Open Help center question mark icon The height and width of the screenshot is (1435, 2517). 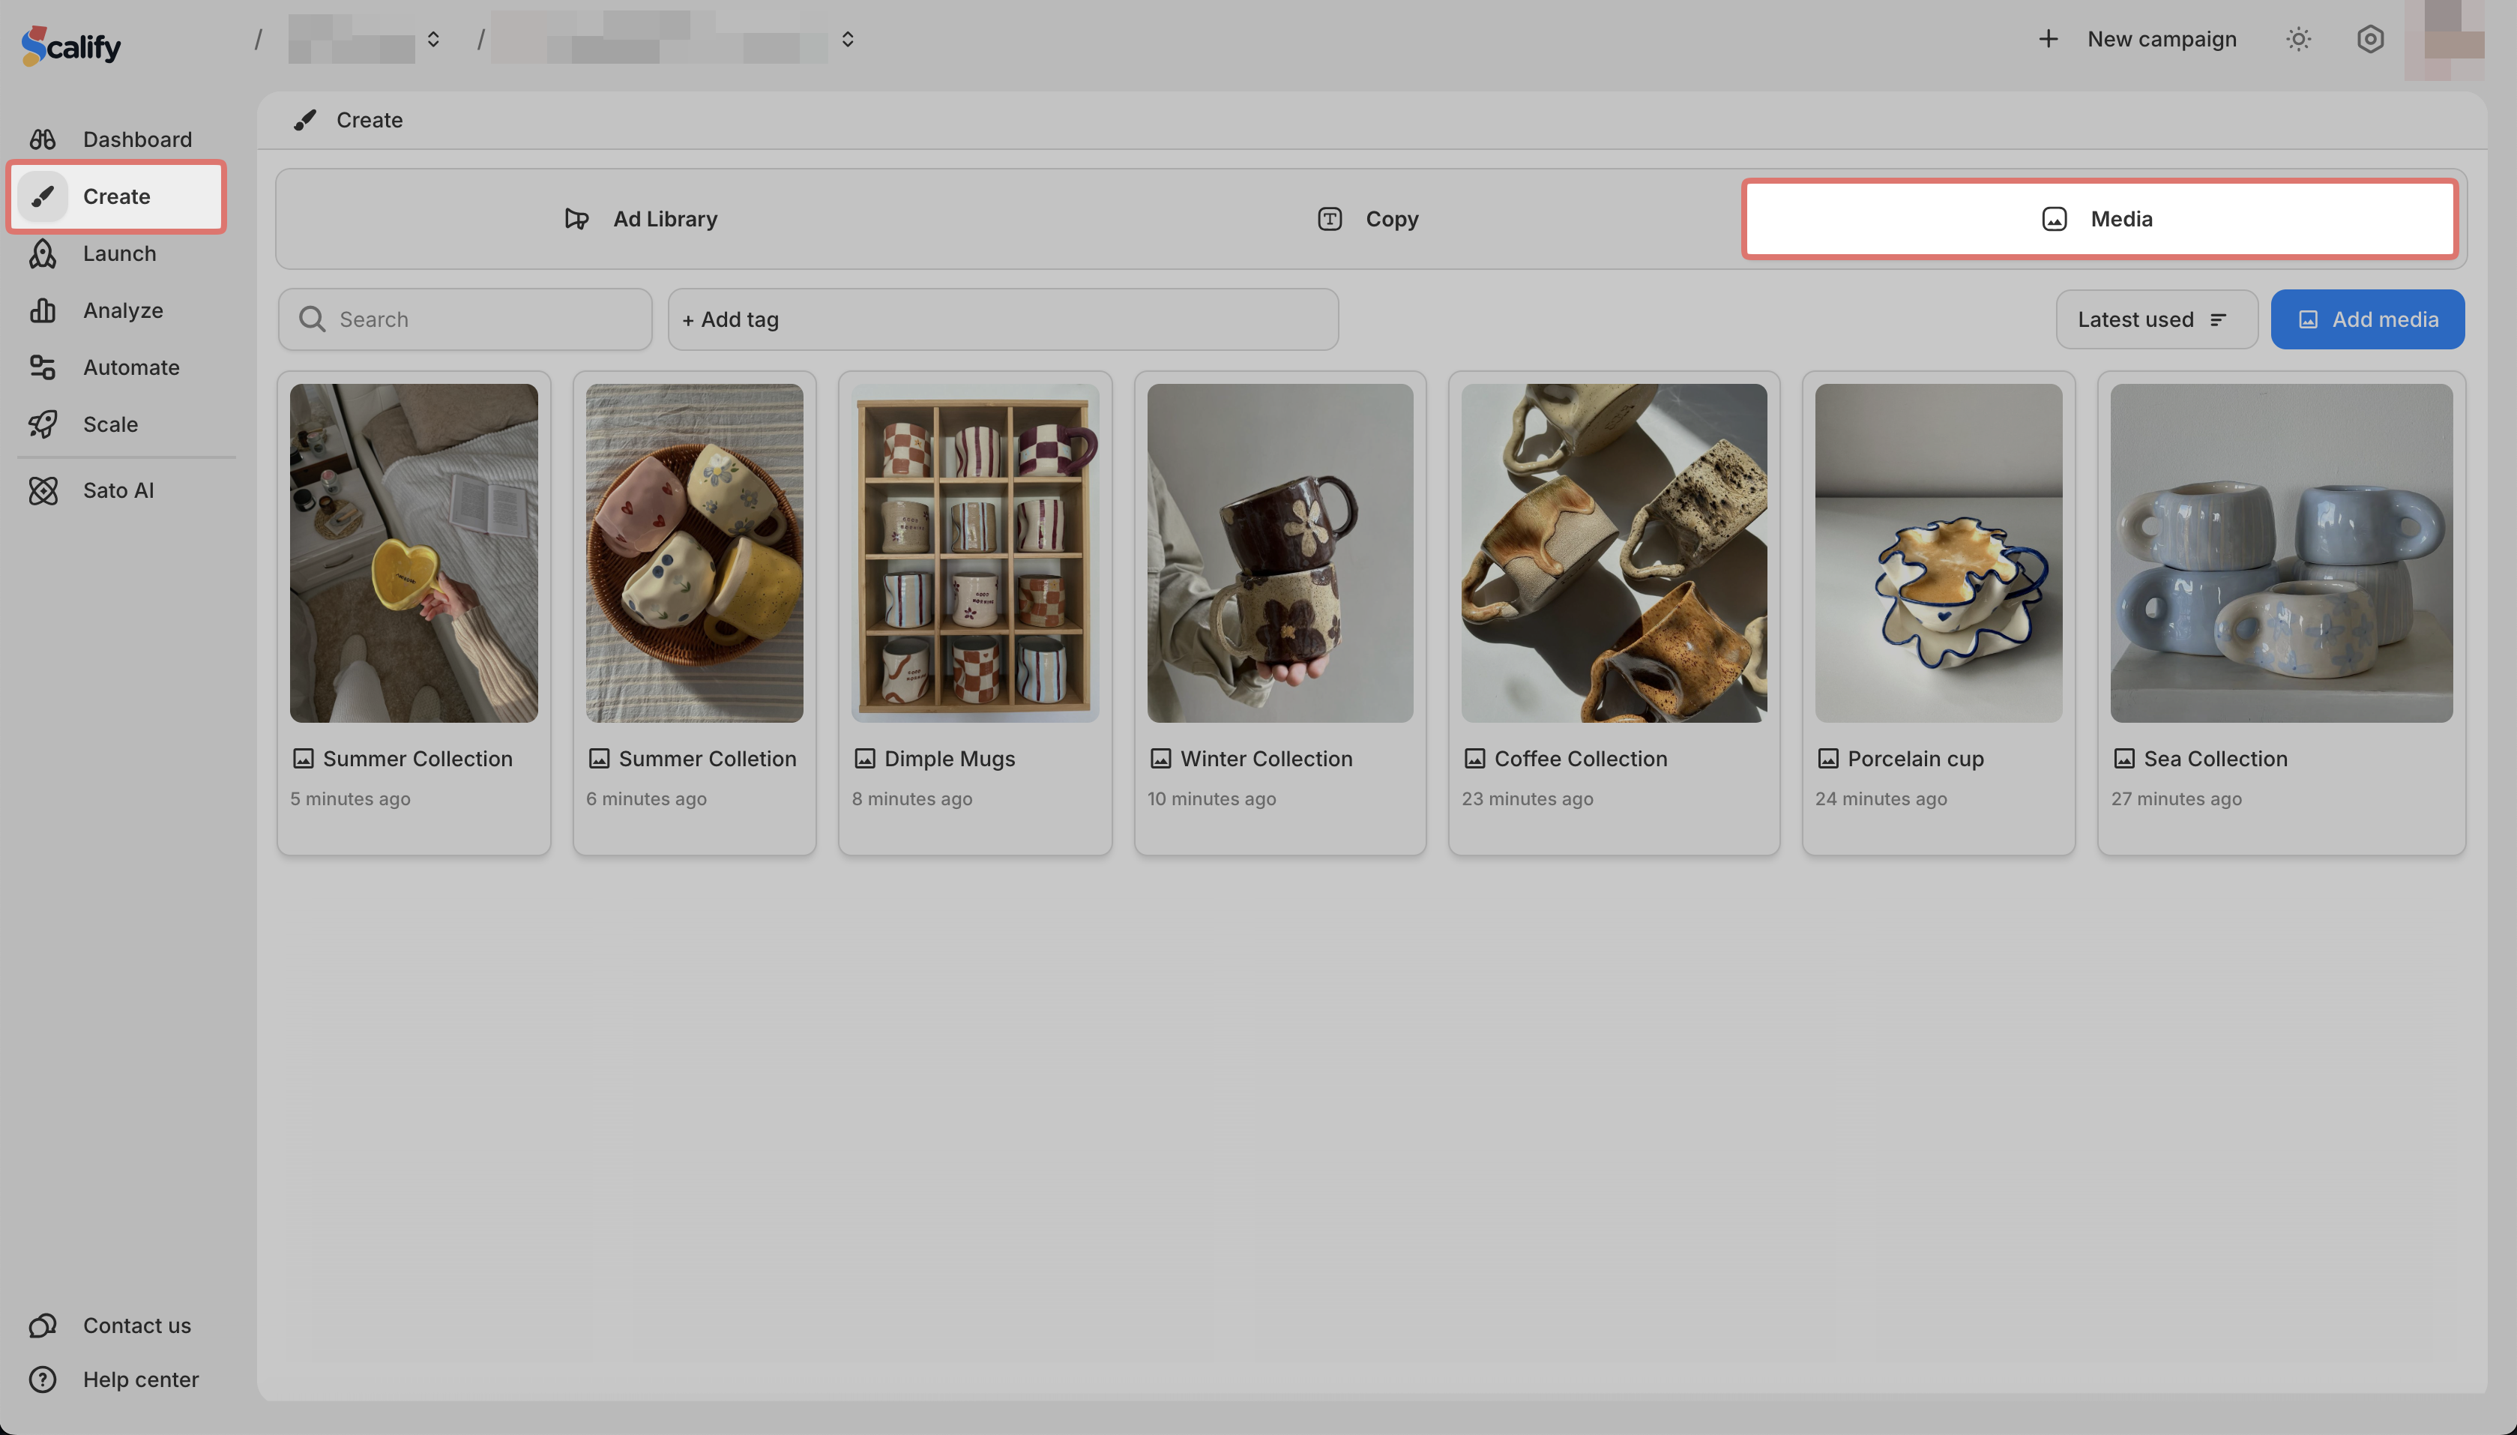point(43,1380)
